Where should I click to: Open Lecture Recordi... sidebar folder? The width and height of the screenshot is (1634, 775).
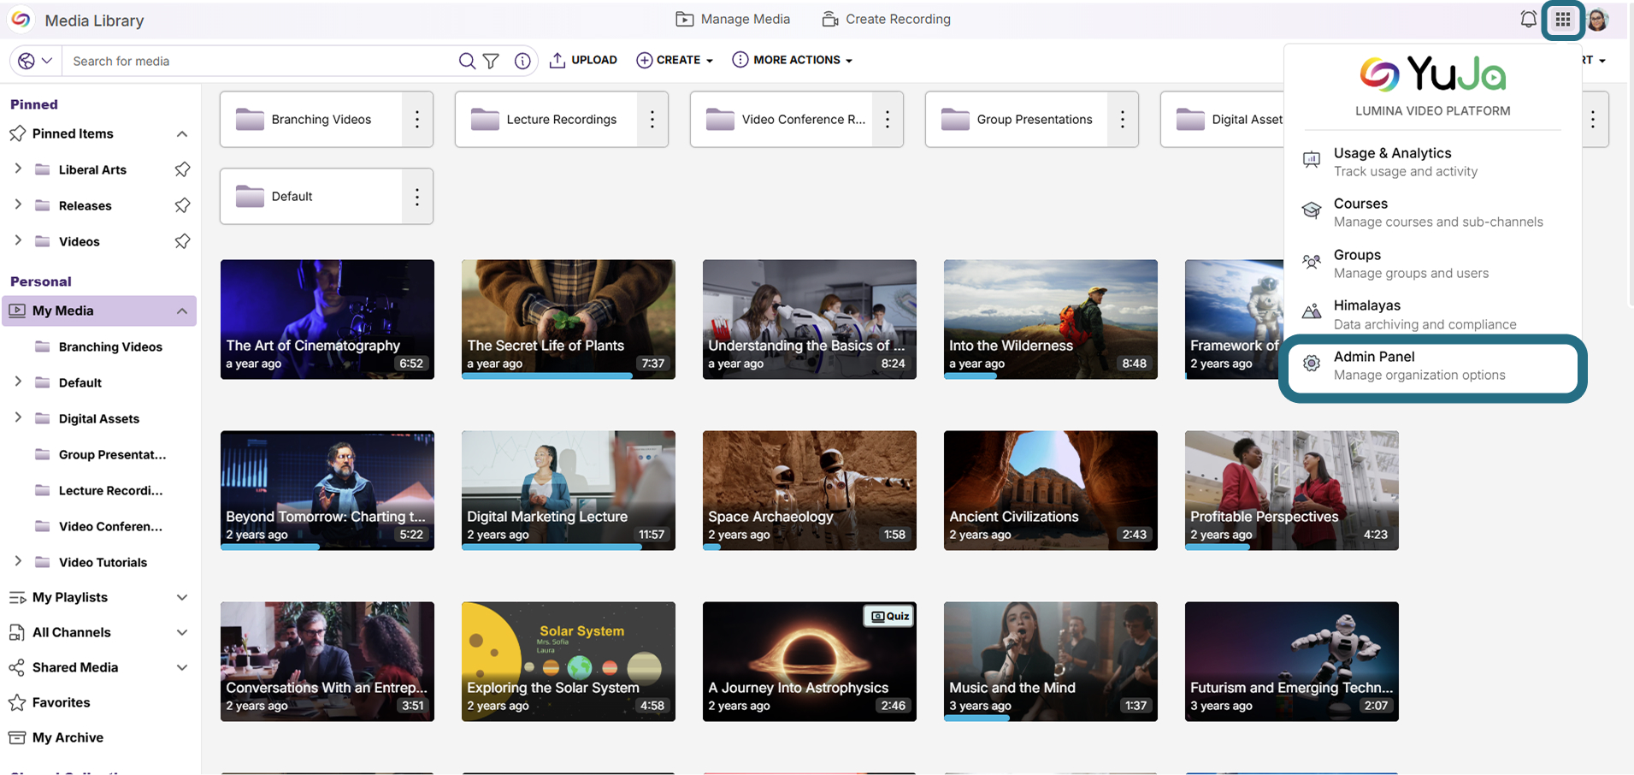click(x=99, y=490)
